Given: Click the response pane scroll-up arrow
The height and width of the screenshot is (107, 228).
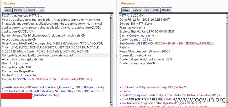Looking at the screenshot, I should tap(227, 15).
